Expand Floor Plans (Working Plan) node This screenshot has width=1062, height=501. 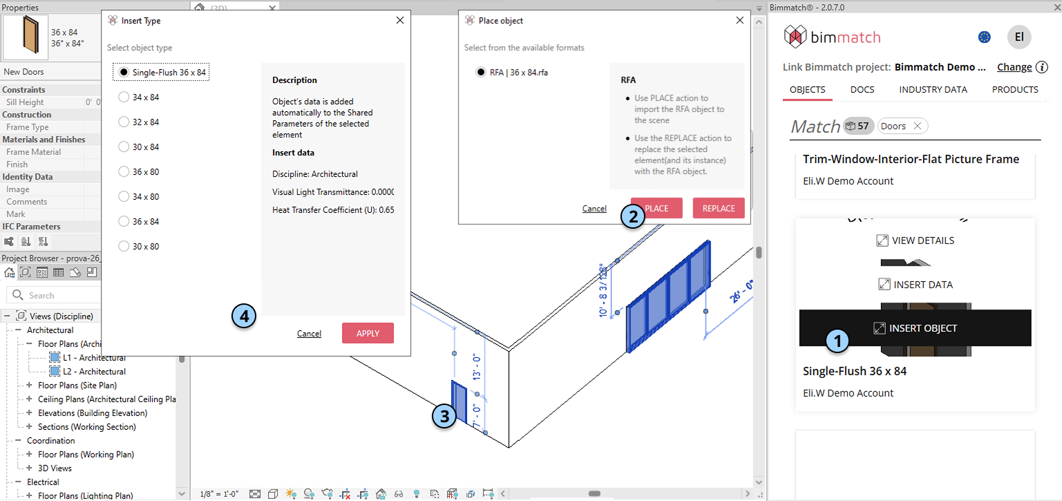[x=30, y=454]
